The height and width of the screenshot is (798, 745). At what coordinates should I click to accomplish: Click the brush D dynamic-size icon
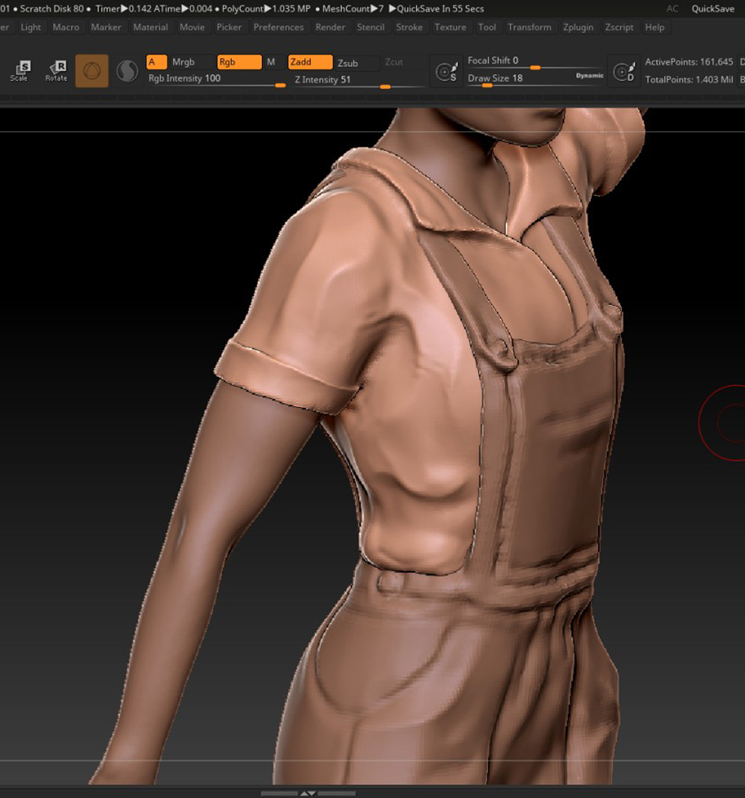coord(624,71)
